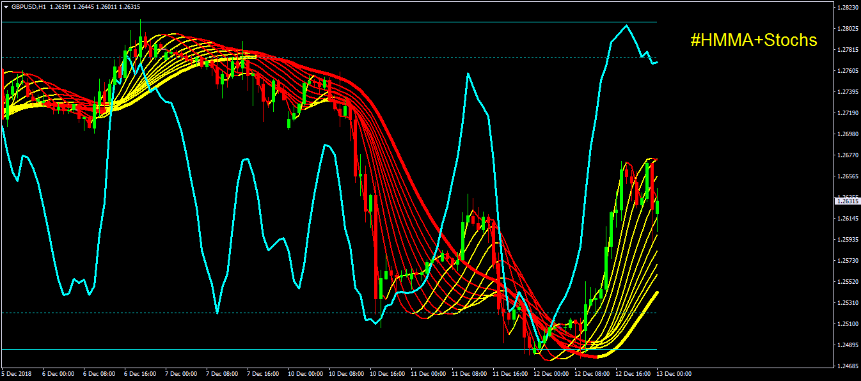
Task: Click the GBPUSD,H1 chart title text
Action: (28, 7)
